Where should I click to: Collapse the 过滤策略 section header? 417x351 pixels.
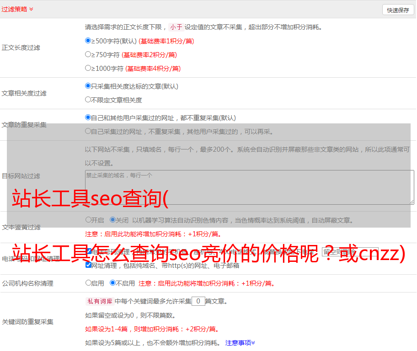[17, 9]
